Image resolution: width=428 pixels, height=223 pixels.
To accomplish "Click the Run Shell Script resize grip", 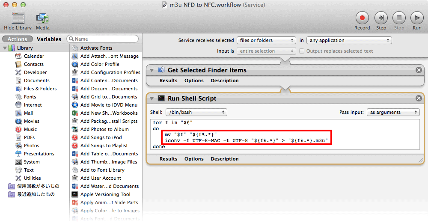I will [x=421, y=161].
